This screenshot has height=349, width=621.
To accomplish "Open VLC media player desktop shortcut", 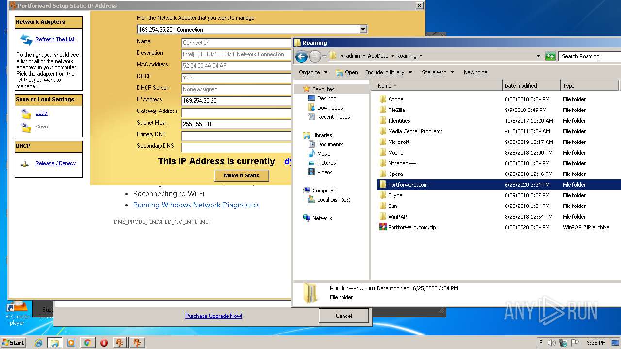I will 17,313.
